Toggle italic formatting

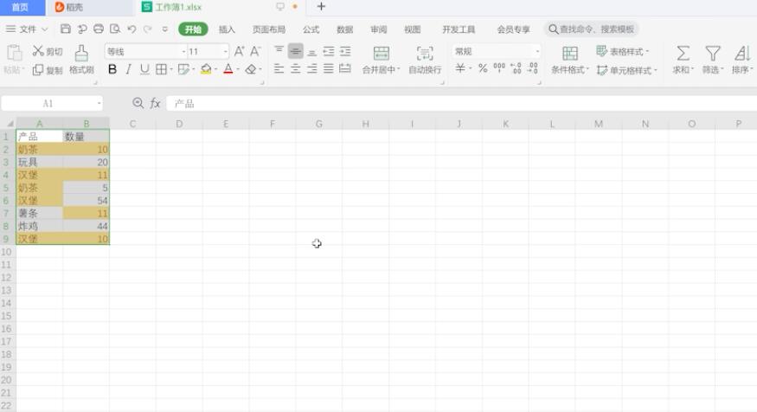tap(128, 69)
